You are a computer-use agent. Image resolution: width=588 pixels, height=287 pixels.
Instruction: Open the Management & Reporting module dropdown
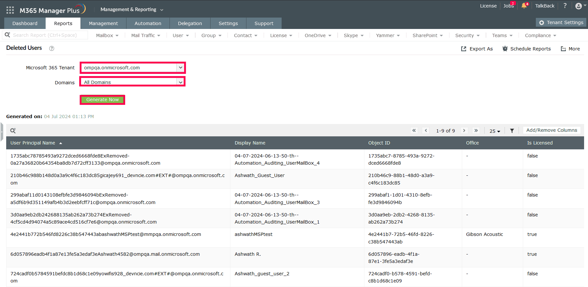[x=132, y=9]
